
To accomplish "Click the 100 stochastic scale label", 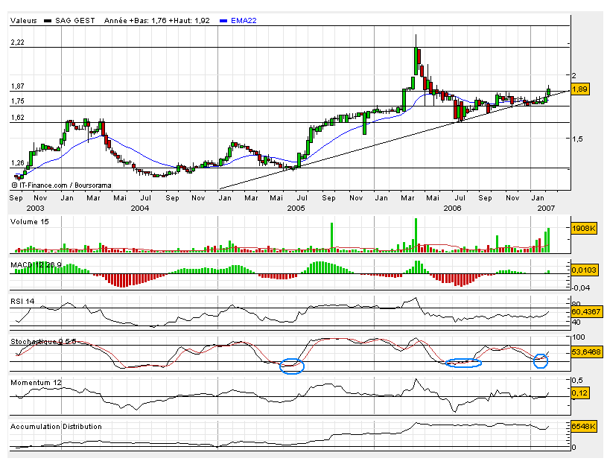I will (x=579, y=337).
